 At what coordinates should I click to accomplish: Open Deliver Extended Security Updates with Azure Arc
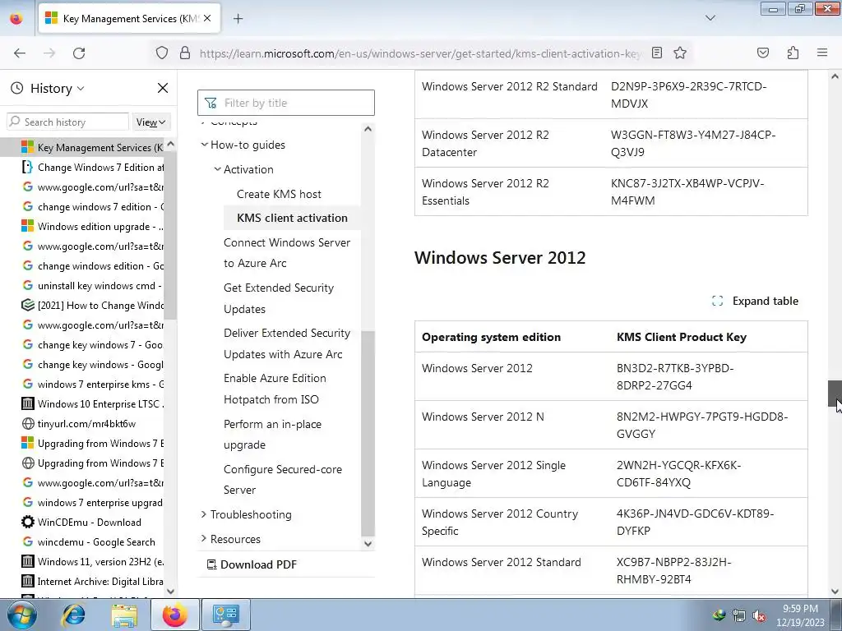(287, 343)
